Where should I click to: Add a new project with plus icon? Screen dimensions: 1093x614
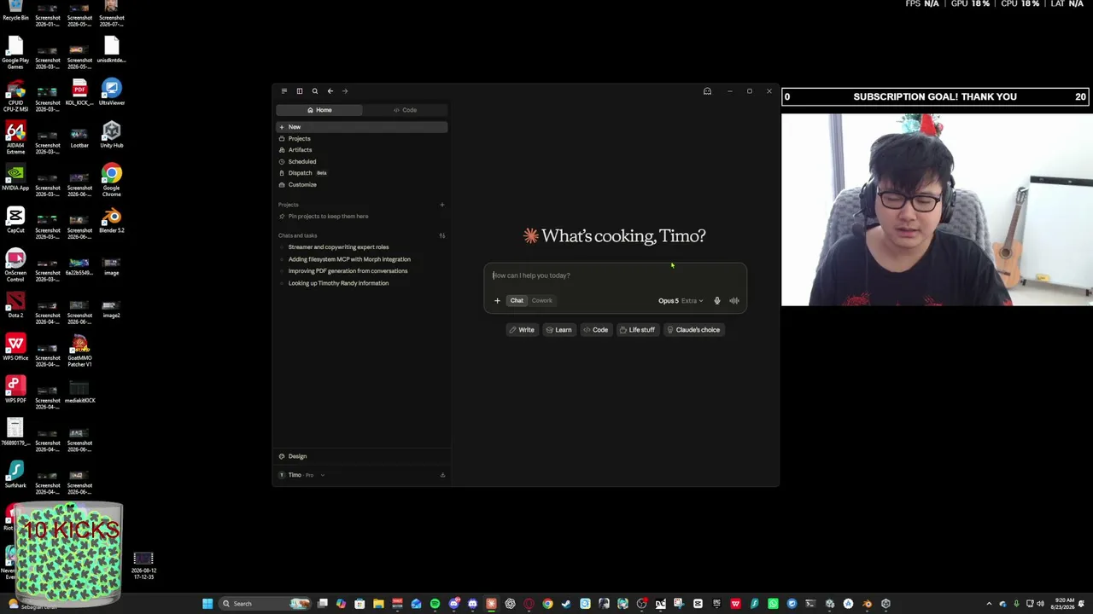coord(442,205)
